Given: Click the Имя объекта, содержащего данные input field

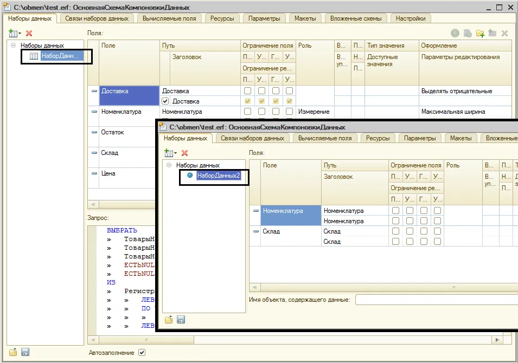Looking at the screenshot, I should (x=437, y=300).
